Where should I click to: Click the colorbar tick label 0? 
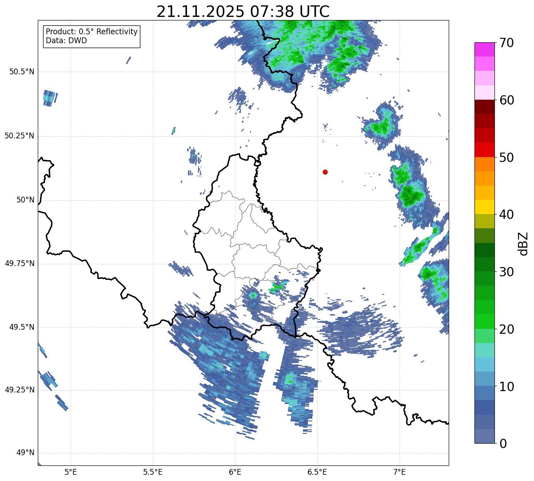coord(503,444)
